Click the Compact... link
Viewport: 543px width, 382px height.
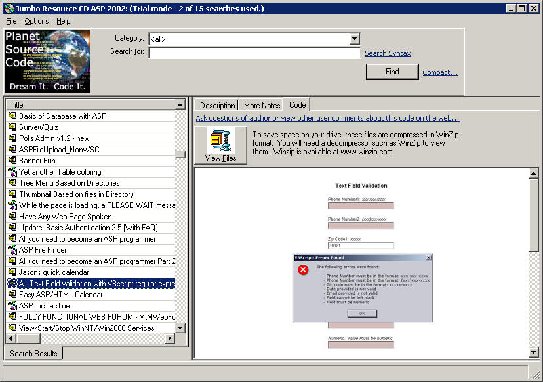(440, 72)
